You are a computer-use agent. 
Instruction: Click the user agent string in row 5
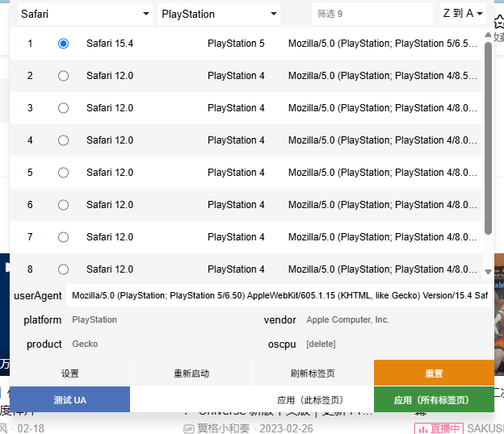(383, 173)
